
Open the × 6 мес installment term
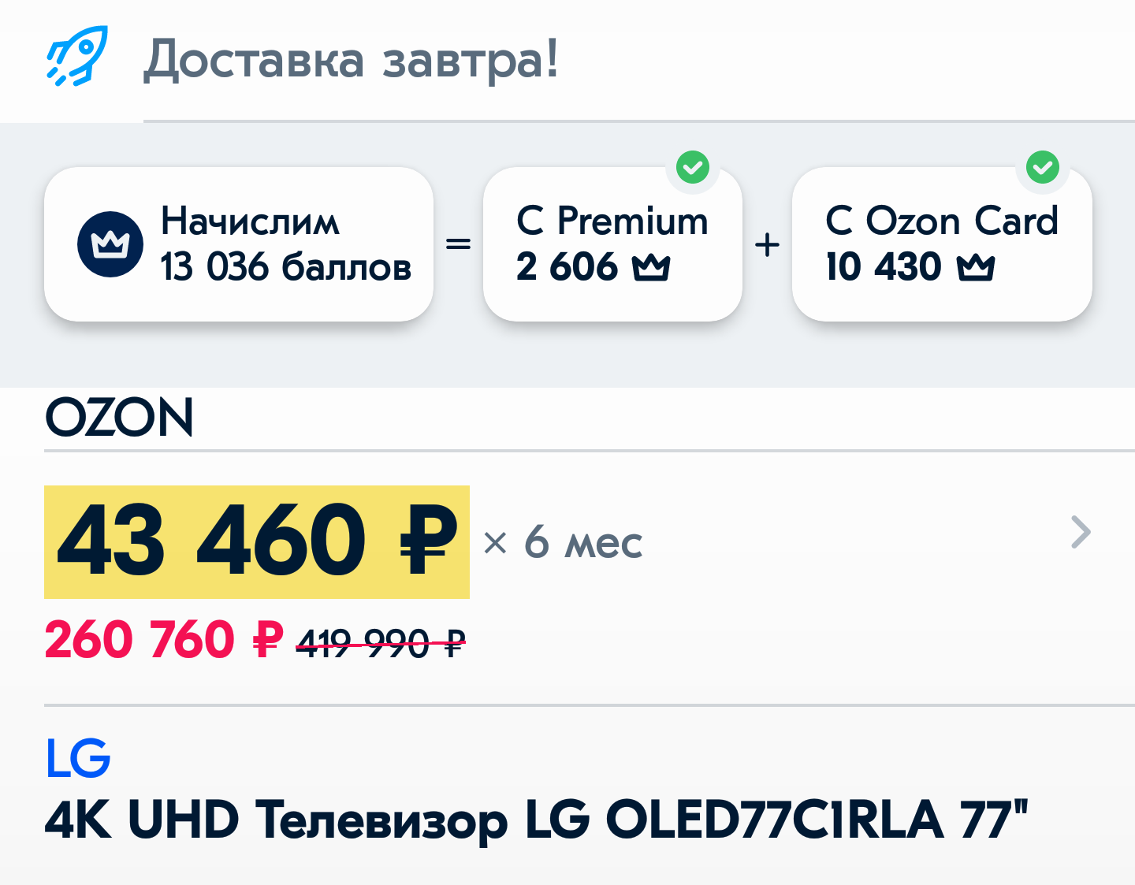(563, 543)
